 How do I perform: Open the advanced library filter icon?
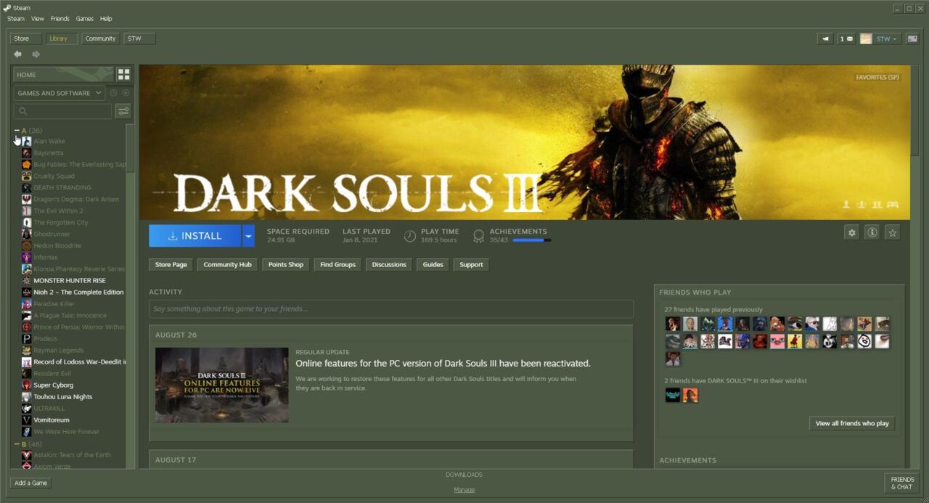pos(123,110)
